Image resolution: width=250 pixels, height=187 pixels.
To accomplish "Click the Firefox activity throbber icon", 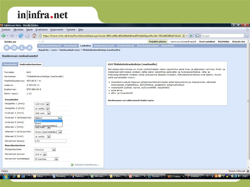I will point(247,30).
